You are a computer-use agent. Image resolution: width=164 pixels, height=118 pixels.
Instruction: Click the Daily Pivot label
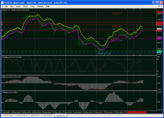[x=117, y=40]
